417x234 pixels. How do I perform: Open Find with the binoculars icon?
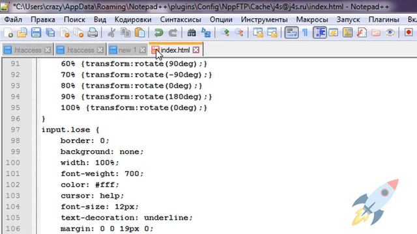coord(192,32)
